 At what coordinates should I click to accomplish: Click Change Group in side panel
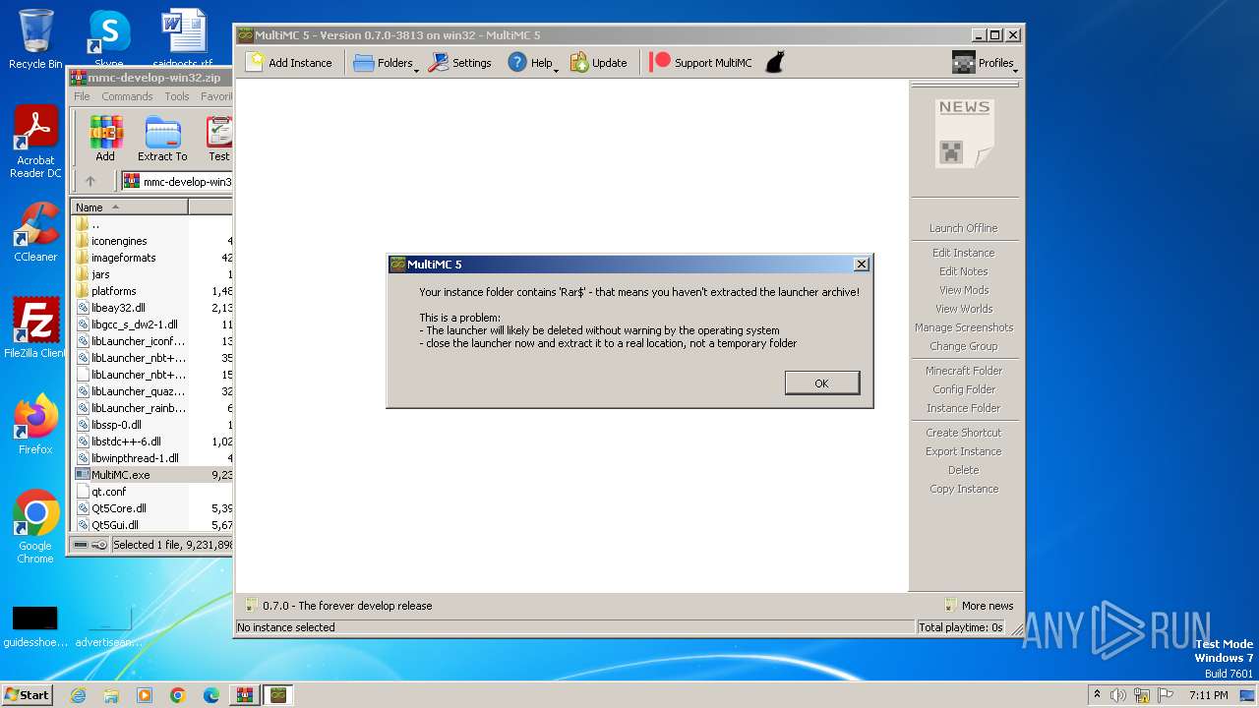coord(964,346)
